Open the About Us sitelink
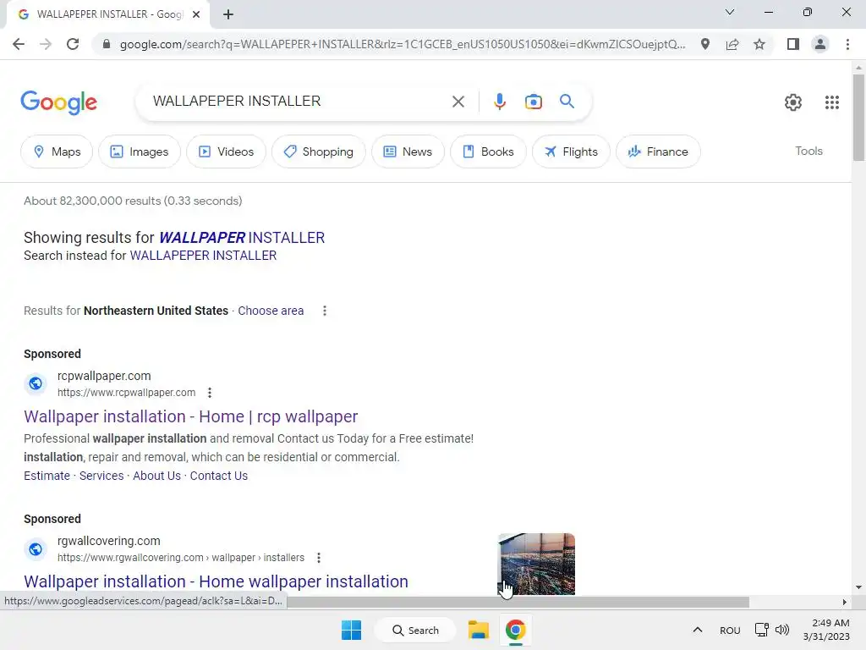 [156, 476]
